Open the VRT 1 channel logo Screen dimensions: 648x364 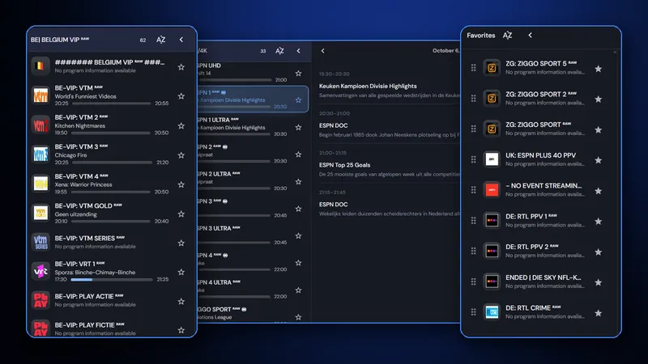40,271
